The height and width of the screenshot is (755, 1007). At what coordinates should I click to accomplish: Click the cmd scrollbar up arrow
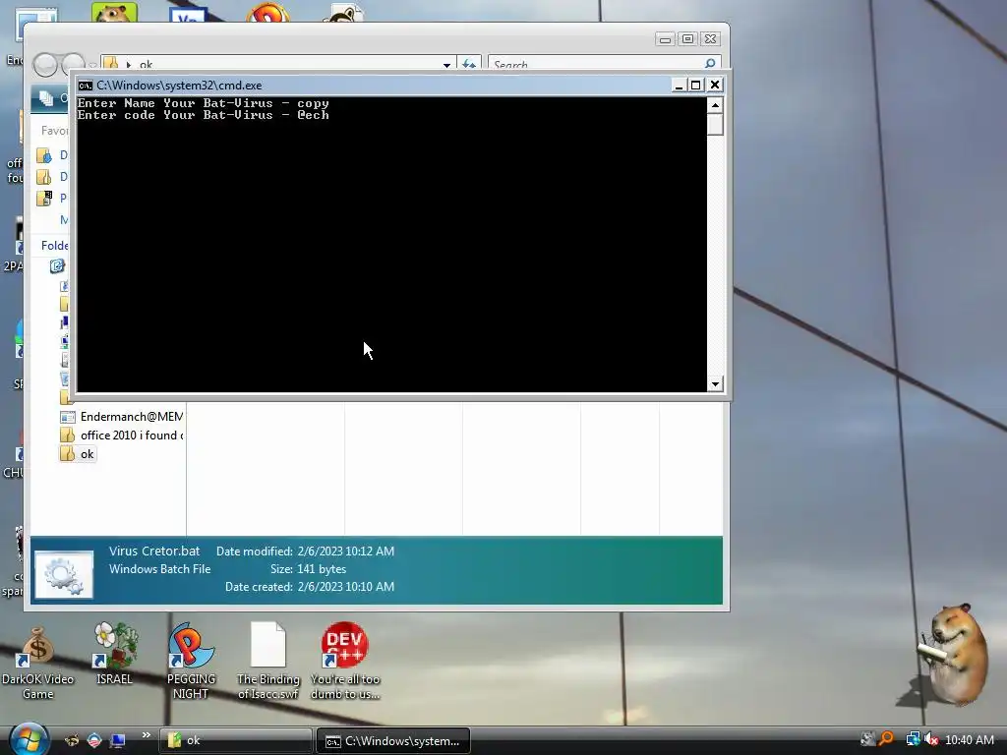[x=716, y=104]
